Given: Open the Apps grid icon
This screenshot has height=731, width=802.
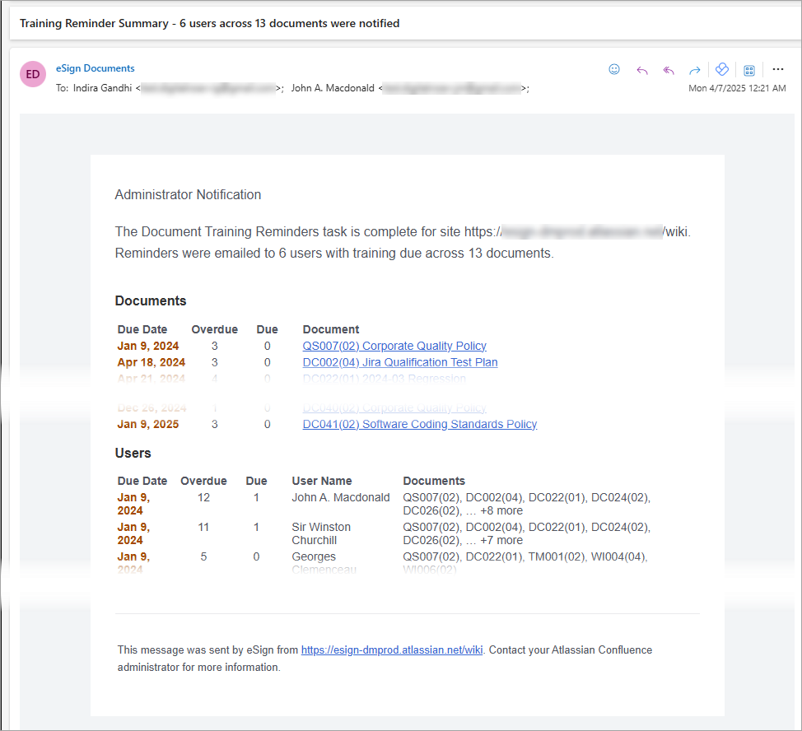Looking at the screenshot, I should (749, 70).
